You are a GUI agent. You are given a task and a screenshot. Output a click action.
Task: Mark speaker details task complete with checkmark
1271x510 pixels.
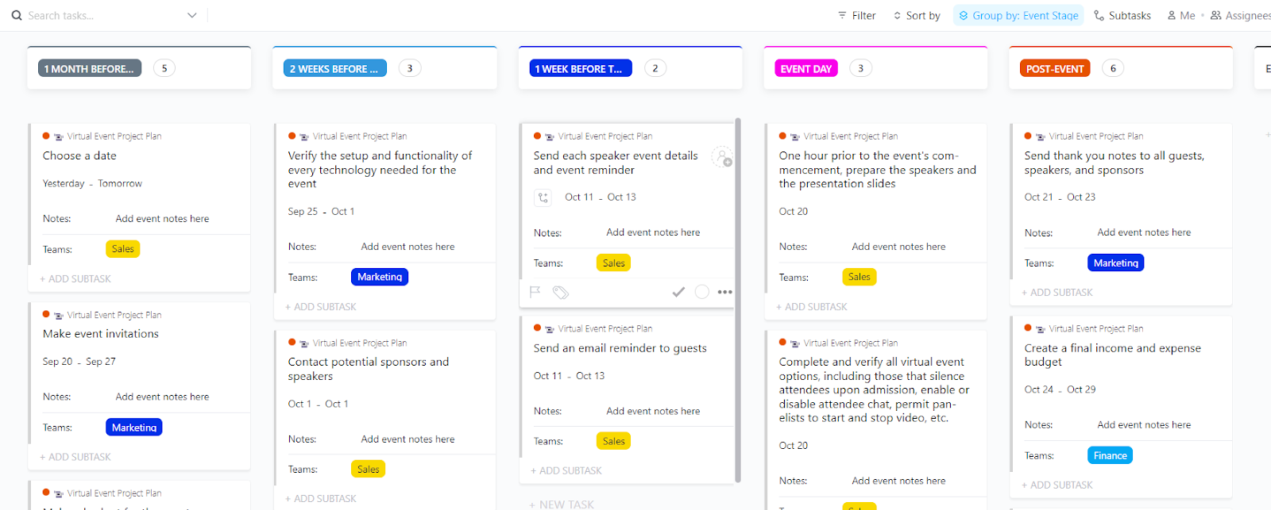(678, 292)
